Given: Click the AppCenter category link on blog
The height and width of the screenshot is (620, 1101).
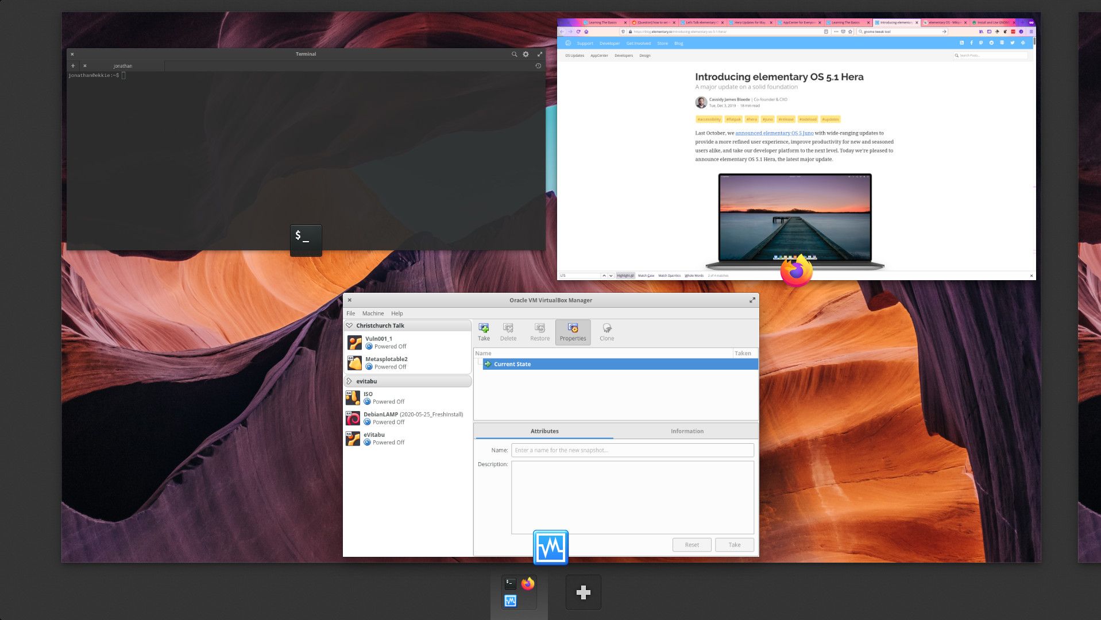Looking at the screenshot, I should point(599,56).
